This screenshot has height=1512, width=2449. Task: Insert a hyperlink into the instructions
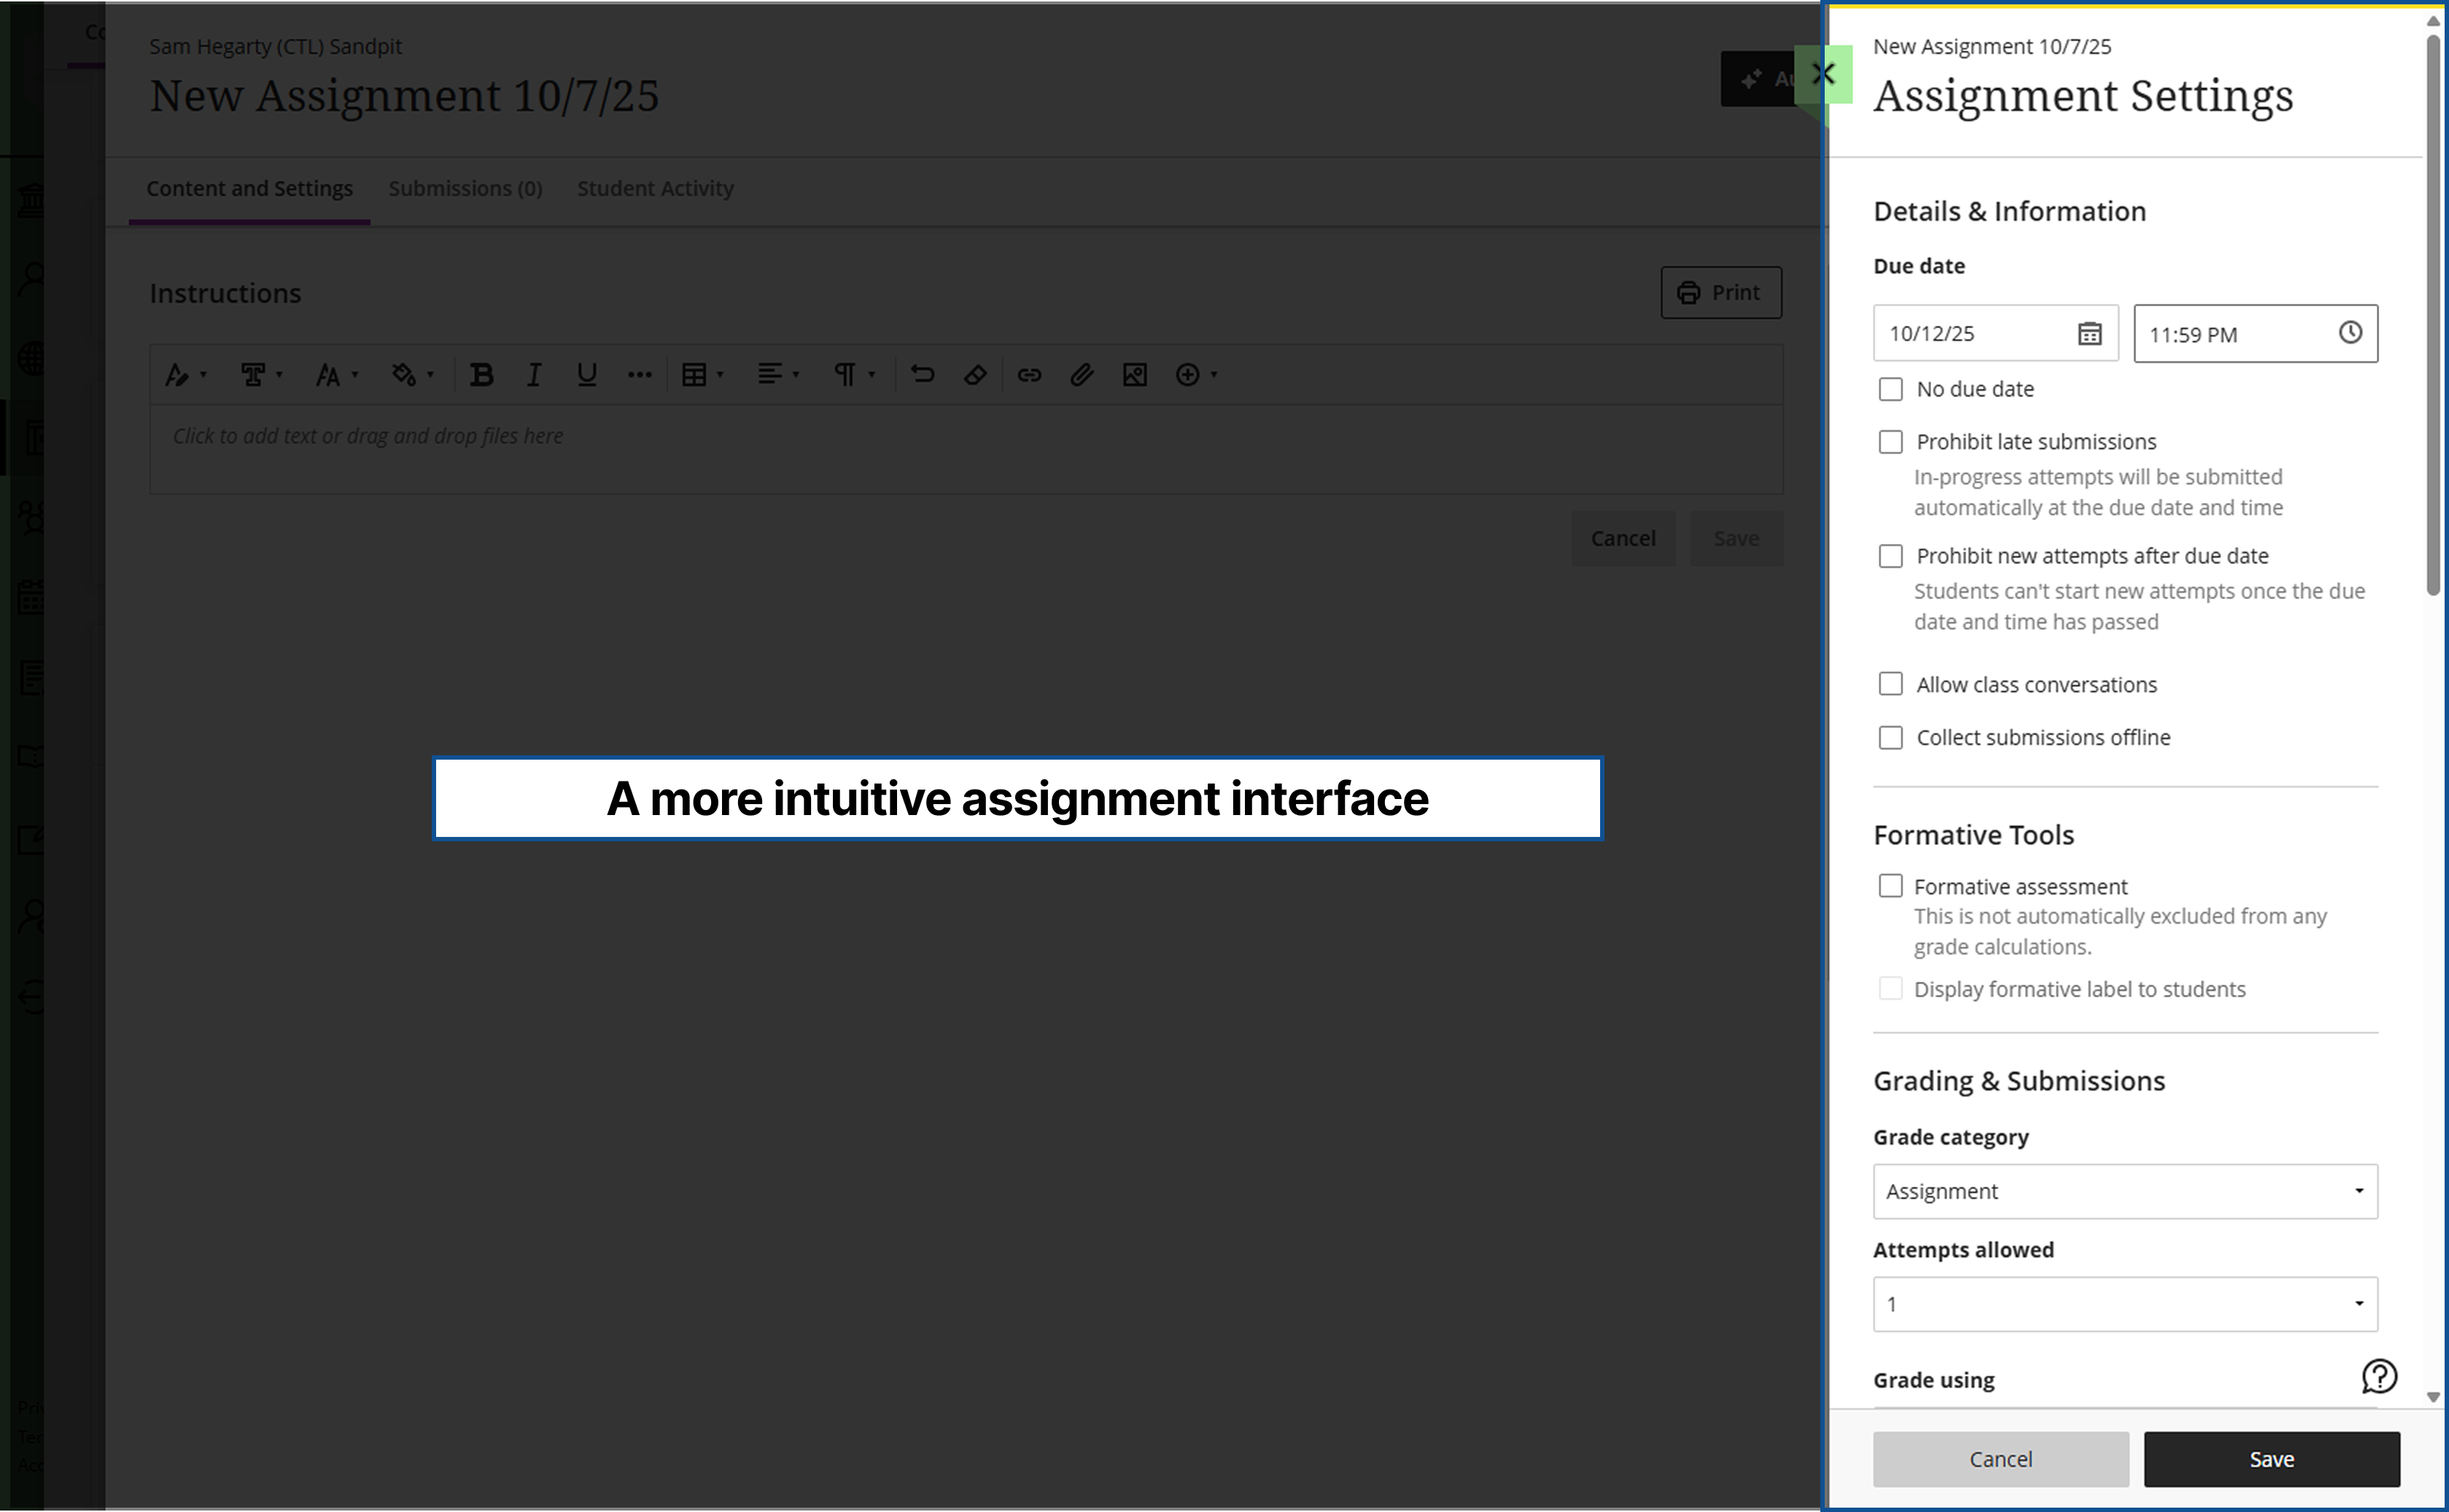[x=1030, y=374]
